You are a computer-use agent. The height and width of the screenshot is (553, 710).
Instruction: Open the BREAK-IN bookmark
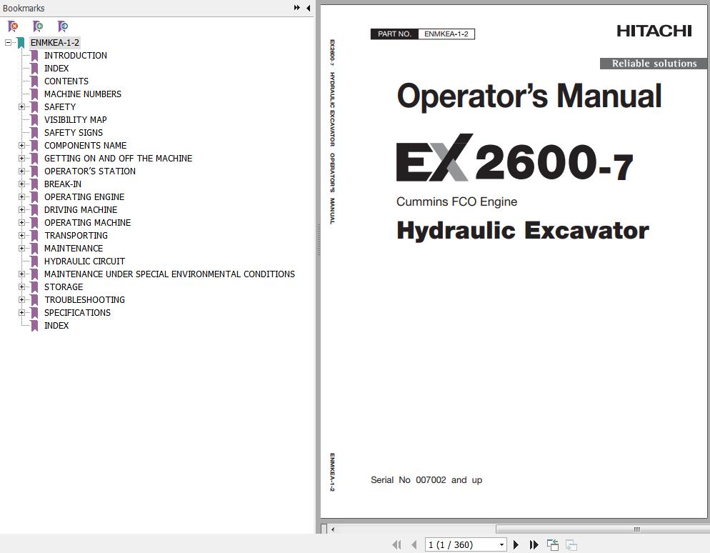click(63, 184)
